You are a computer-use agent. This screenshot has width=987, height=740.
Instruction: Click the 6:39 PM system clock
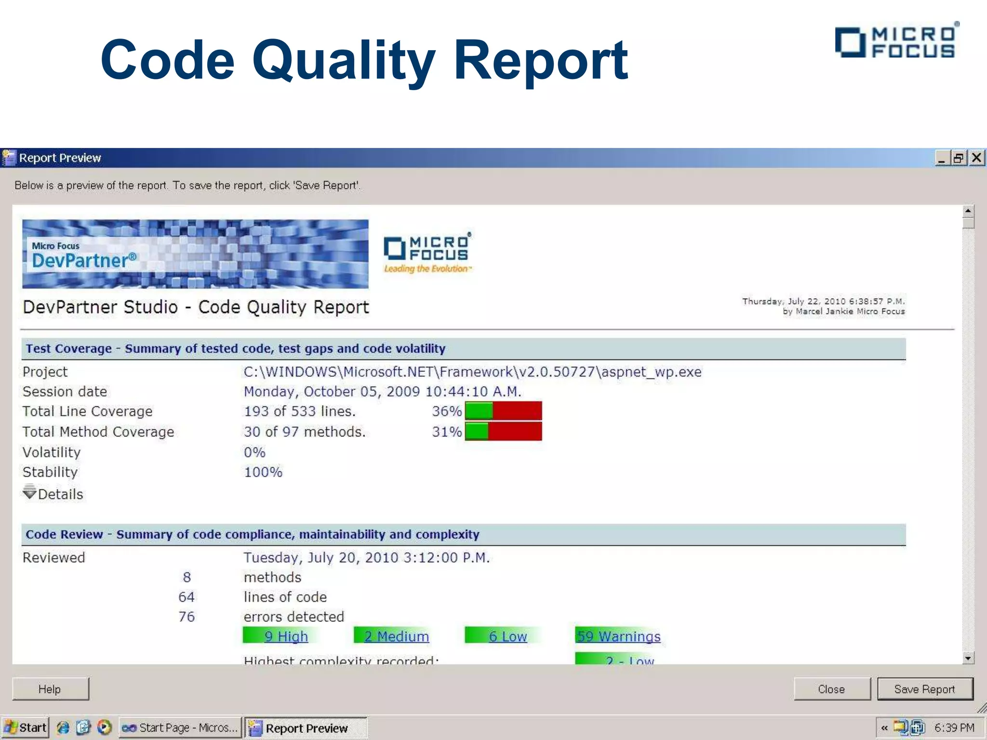pos(954,727)
